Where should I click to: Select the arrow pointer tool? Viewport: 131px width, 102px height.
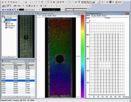click(79, 2)
